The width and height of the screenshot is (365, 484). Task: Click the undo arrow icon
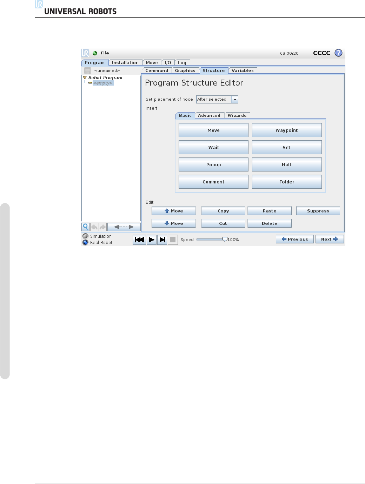[x=94, y=227]
